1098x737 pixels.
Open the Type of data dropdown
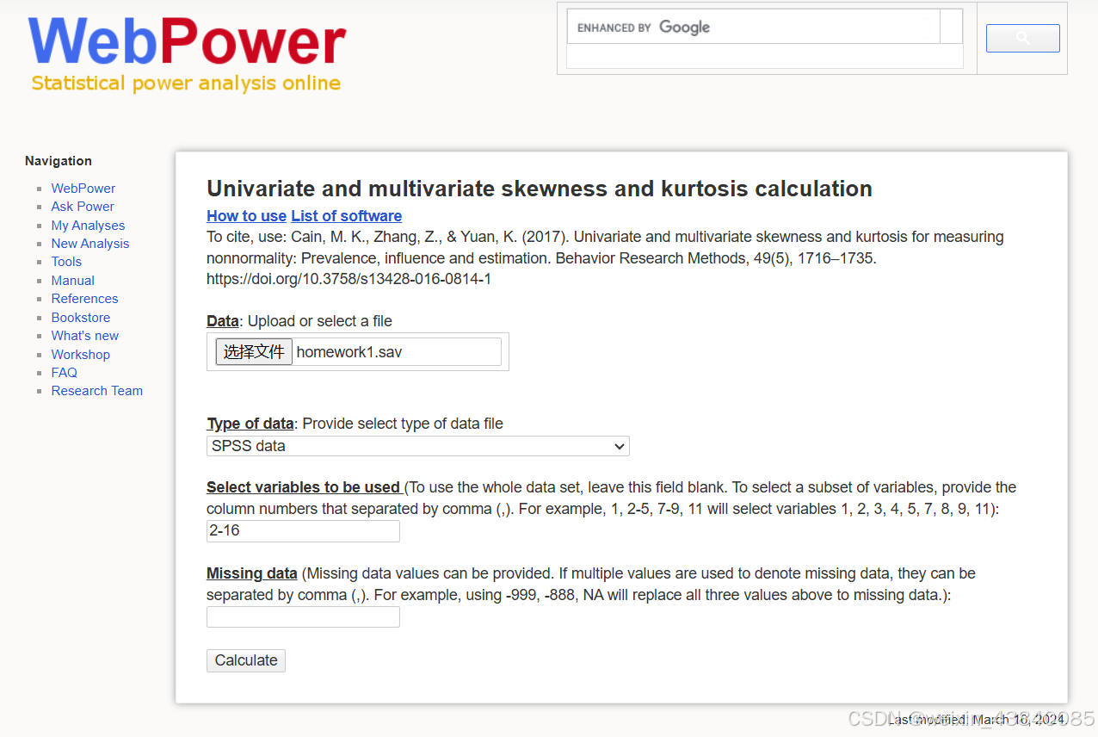pos(418,446)
